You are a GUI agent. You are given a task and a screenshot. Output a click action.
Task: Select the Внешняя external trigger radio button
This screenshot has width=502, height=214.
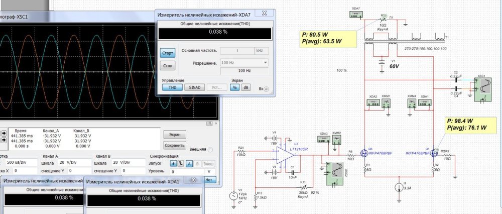211,150
